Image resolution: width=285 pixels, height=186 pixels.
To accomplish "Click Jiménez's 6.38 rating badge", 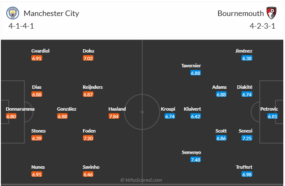I will 247,58.
